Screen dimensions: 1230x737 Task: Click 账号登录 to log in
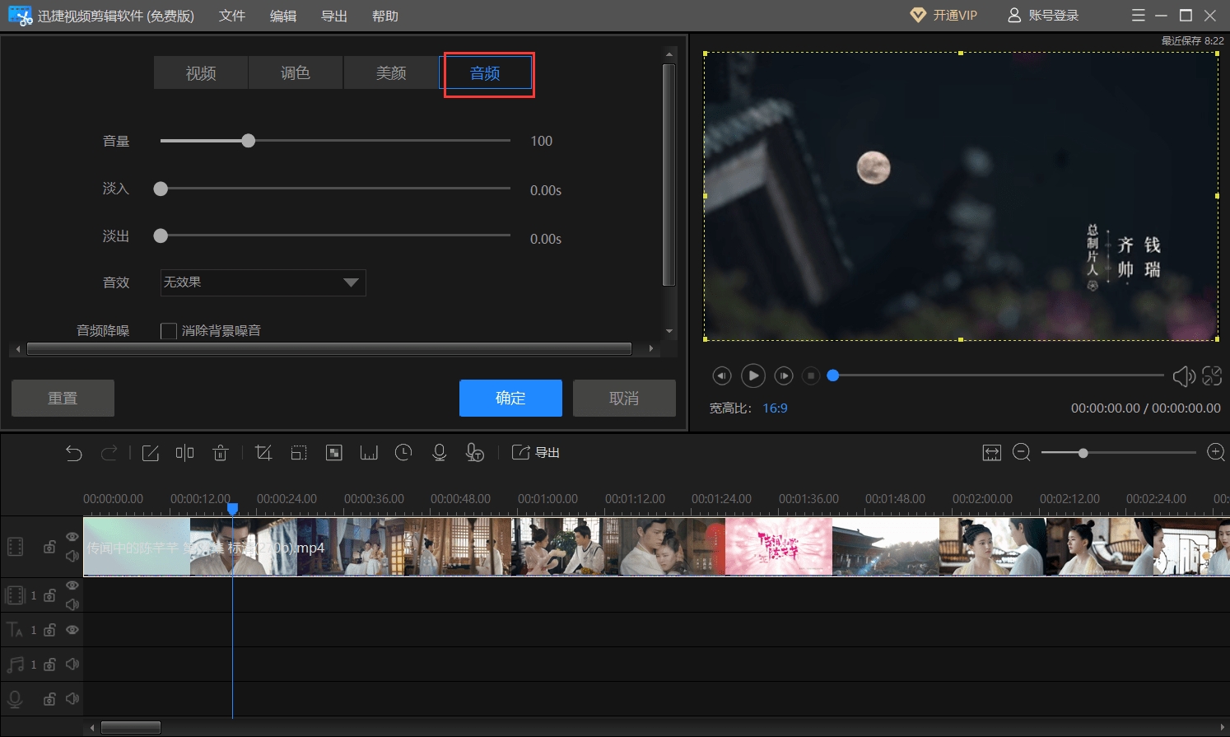(1043, 16)
